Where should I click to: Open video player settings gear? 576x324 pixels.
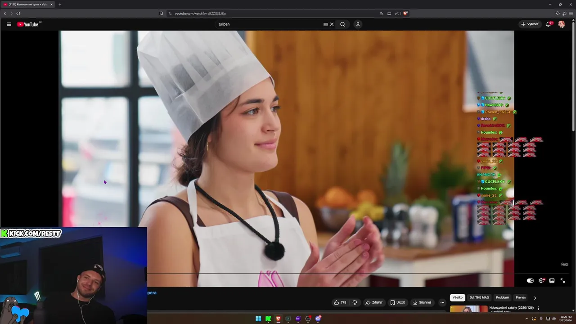tap(541, 280)
